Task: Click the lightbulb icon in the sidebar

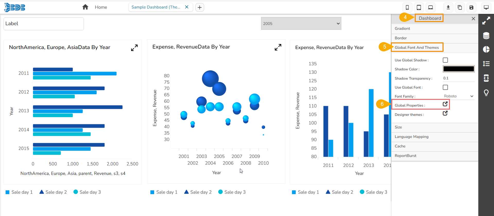Action: [x=486, y=92]
